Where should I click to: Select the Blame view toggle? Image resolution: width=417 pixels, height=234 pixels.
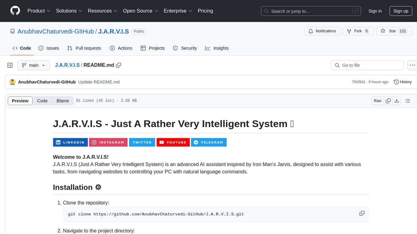[63, 101]
